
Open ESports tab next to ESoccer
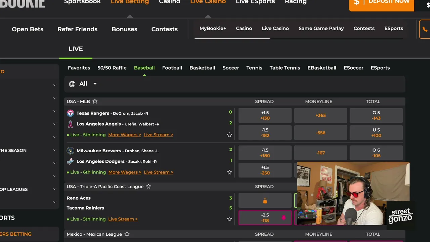pyautogui.click(x=380, y=68)
